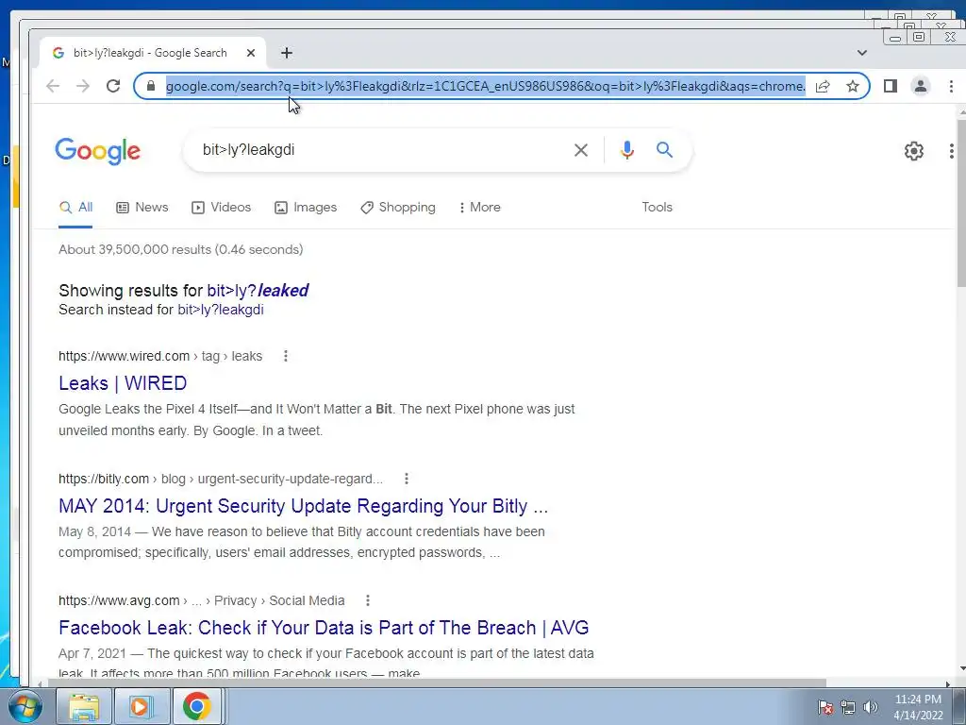The image size is (966, 725).
Task: Click the Google search input field
Action: (x=382, y=150)
